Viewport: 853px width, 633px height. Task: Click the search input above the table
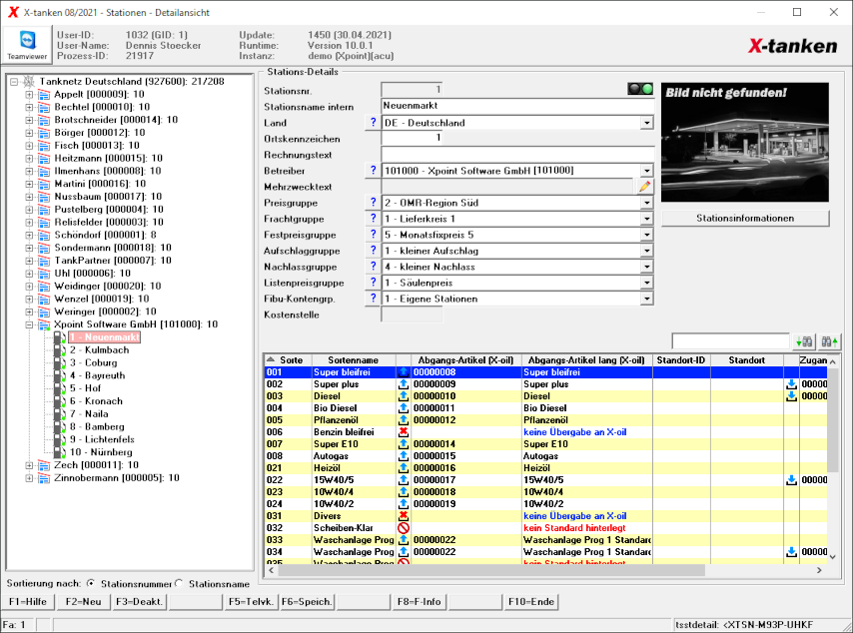coord(730,341)
